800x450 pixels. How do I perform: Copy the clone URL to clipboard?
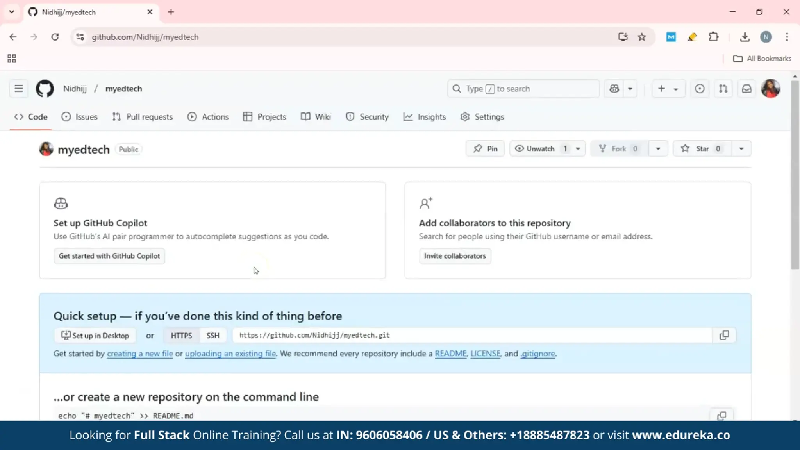coord(724,335)
